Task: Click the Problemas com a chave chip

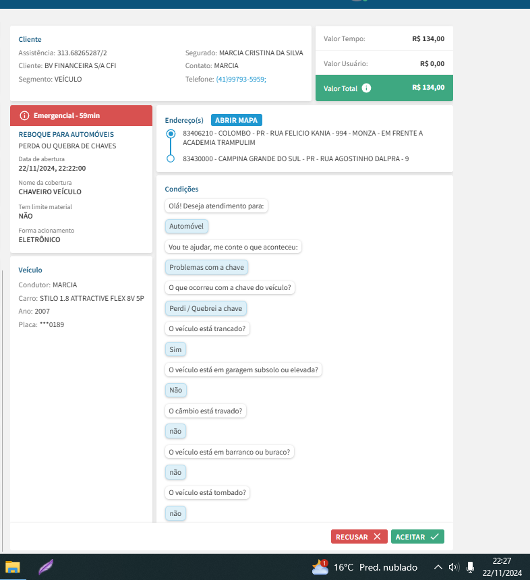Action: 206,267
